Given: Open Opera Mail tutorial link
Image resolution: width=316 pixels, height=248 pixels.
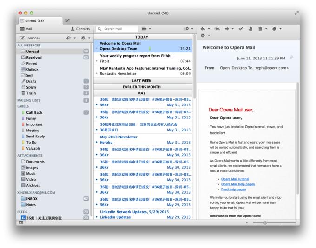Looking at the screenshot, I should point(235,179).
